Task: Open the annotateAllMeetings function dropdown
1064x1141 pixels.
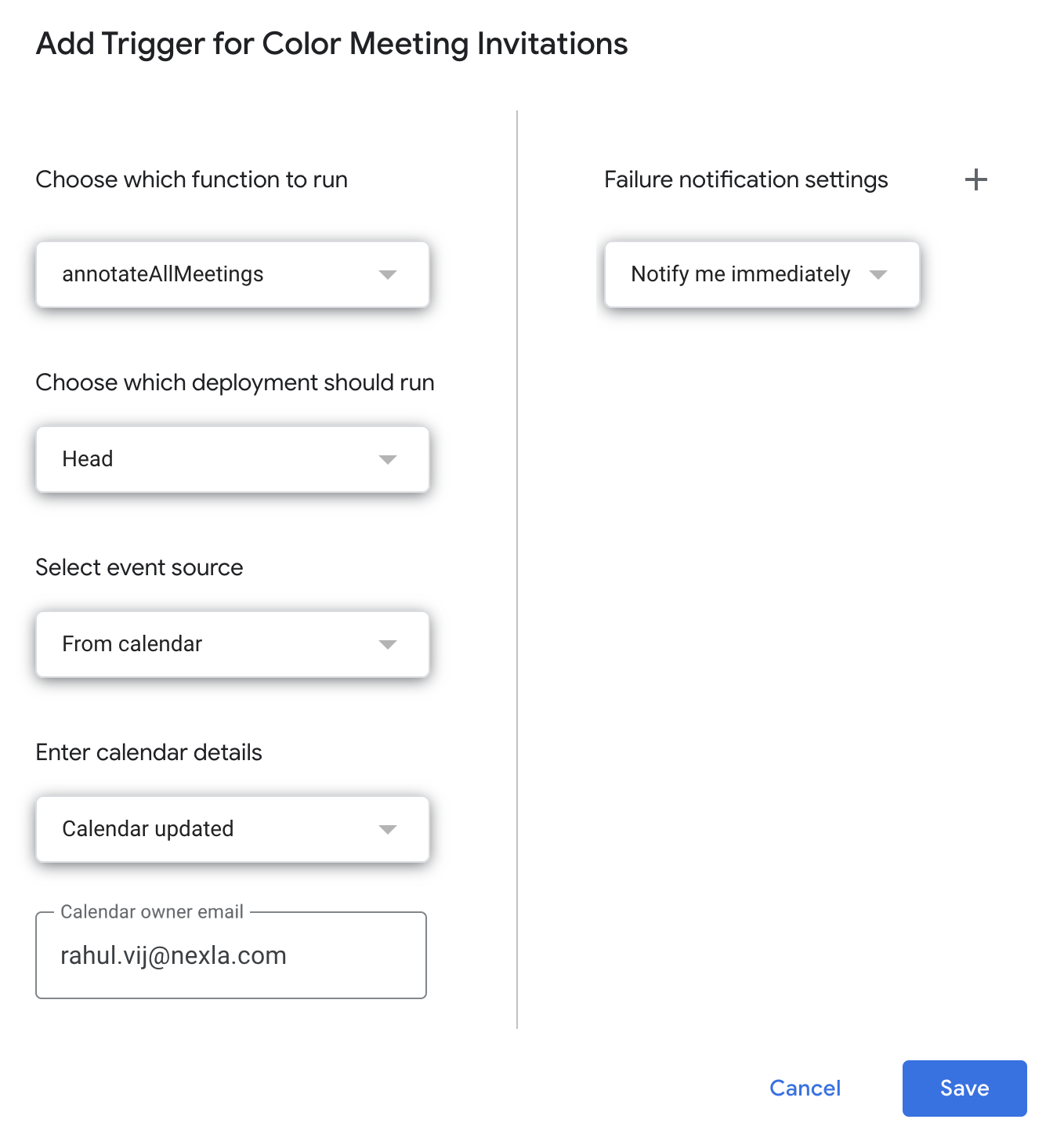Action: click(233, 274)
